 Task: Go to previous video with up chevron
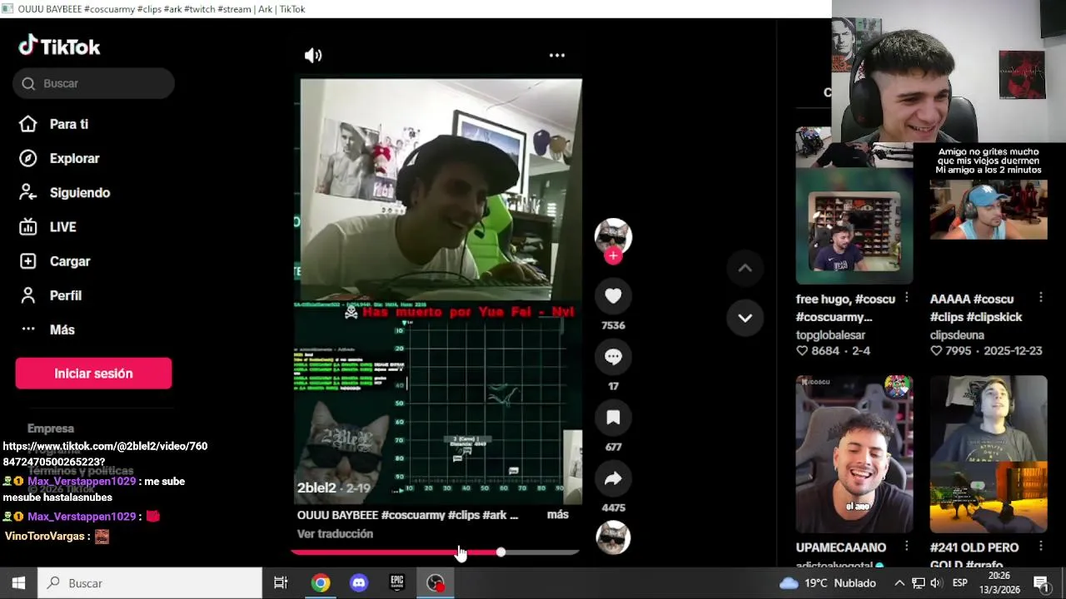(x=745, y=268)
